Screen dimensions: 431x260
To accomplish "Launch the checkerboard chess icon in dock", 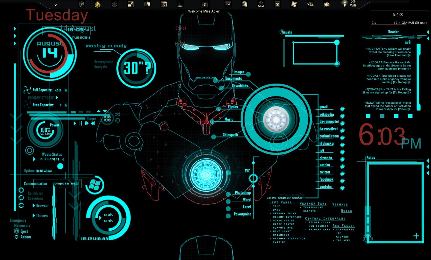I will (131, 4).
